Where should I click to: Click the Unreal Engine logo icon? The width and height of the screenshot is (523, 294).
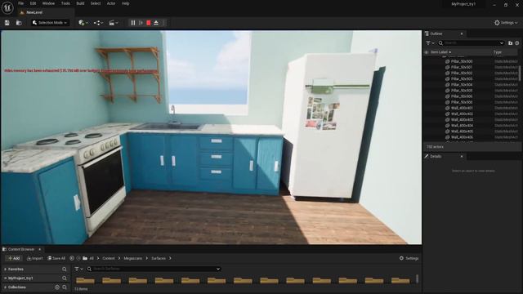[7, 7]
